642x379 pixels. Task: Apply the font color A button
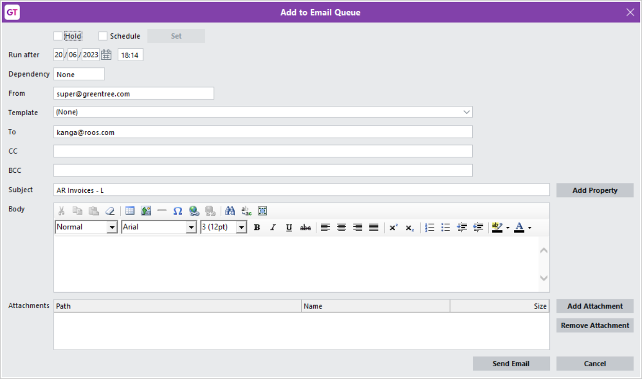click(519, 227)
